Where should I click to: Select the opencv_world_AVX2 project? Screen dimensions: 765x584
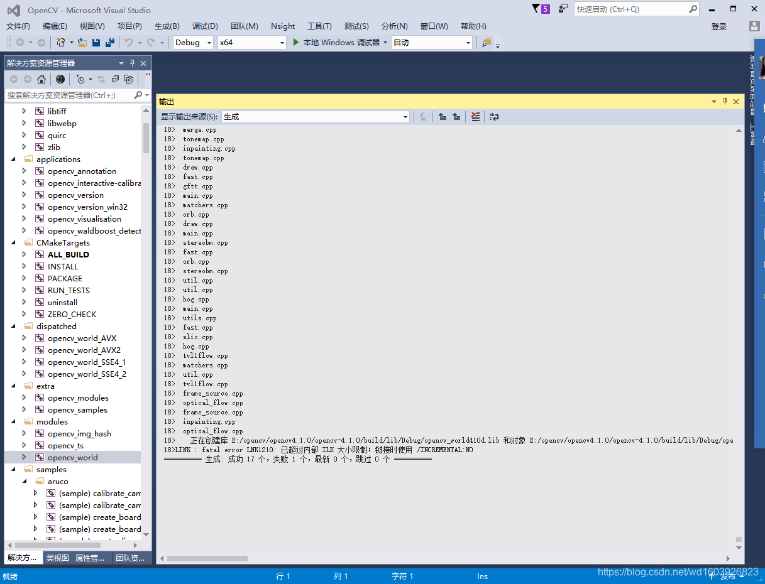pyautogui.click(x=84, y=350)
